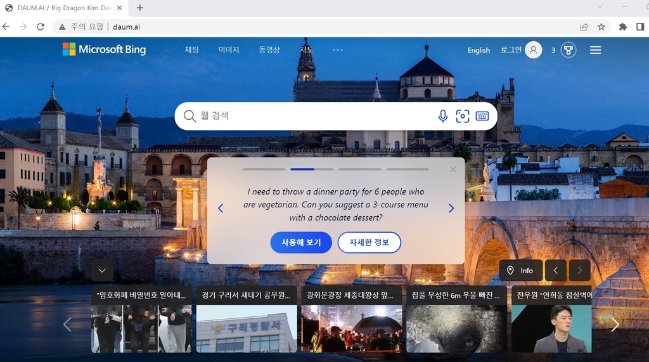This screenshot has height=362, width=649.
Task: Click the 웹 검색 search input field
Action: point(311,116)
